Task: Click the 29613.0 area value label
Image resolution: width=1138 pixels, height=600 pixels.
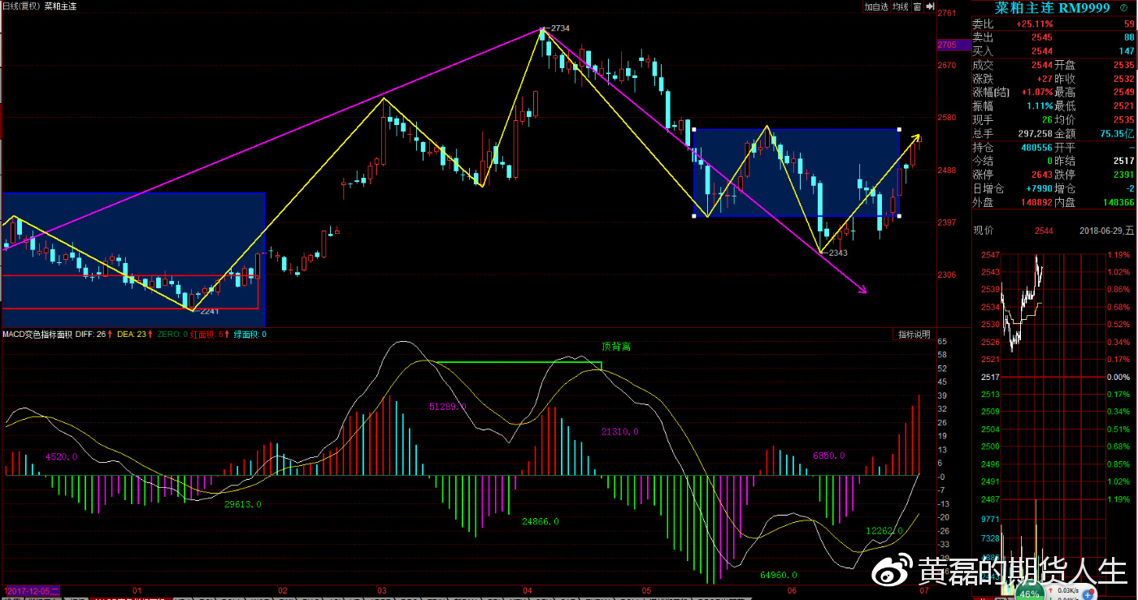Action: 243,504
